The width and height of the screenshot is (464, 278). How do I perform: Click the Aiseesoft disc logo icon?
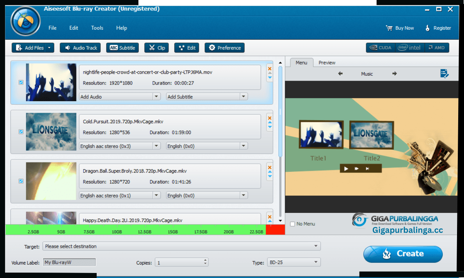click(26, 21)
